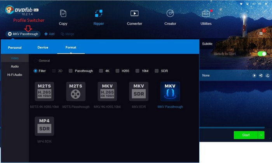Select the M2TS Passthrough profile icon
Image resolution: width=272 pixels, height=163 pixels.
76,91
